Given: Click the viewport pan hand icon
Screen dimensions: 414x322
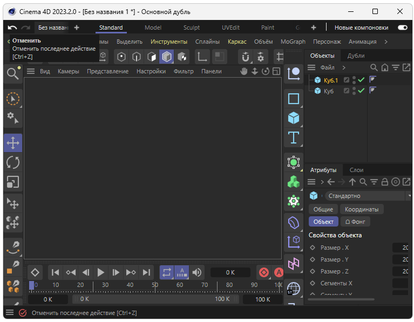Looking at the screenshot, I should click(x=244, y=71).
